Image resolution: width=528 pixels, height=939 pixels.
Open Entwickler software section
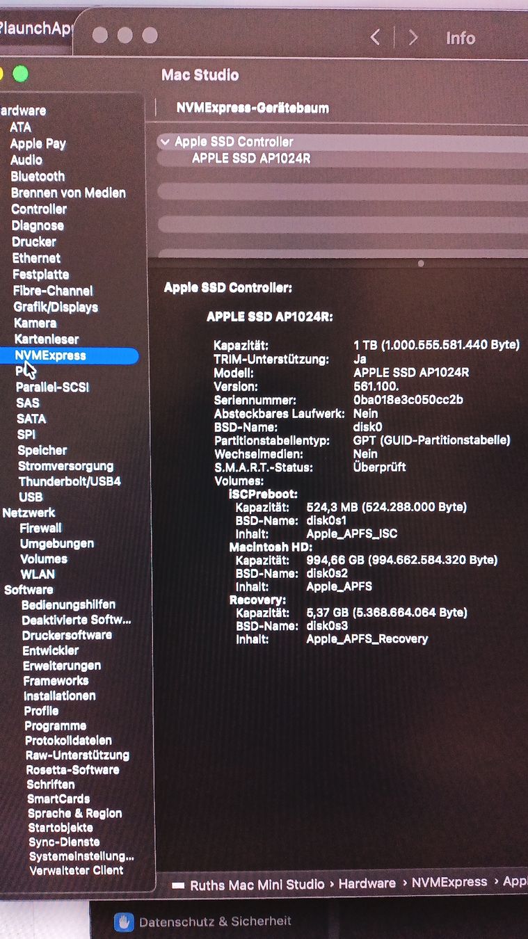click(51, 651)
